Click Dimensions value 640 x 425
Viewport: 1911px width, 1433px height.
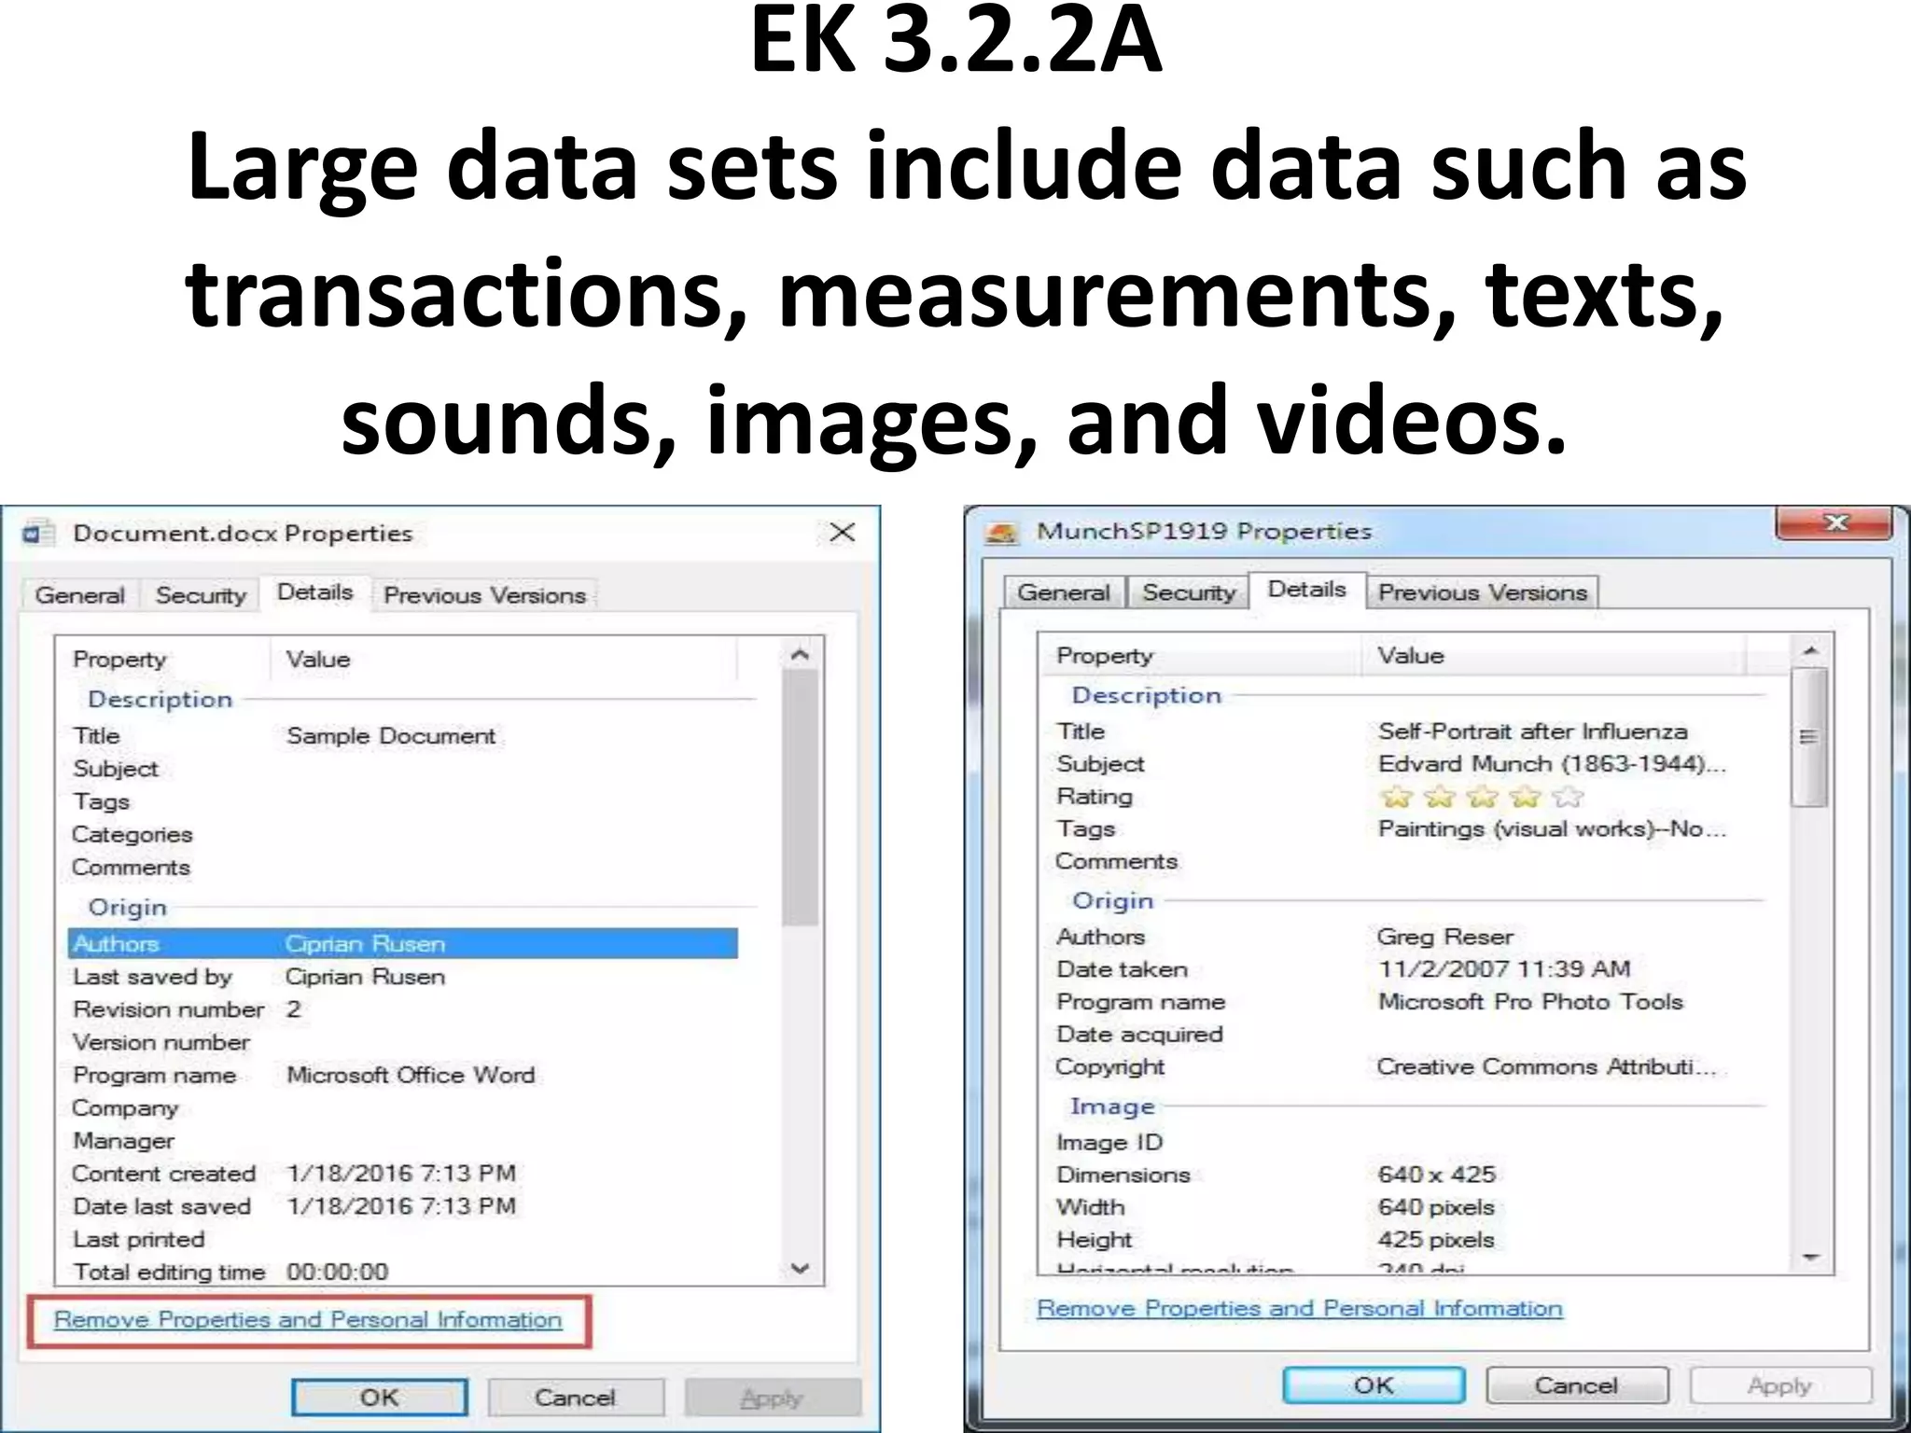tap(1437, 1174)
